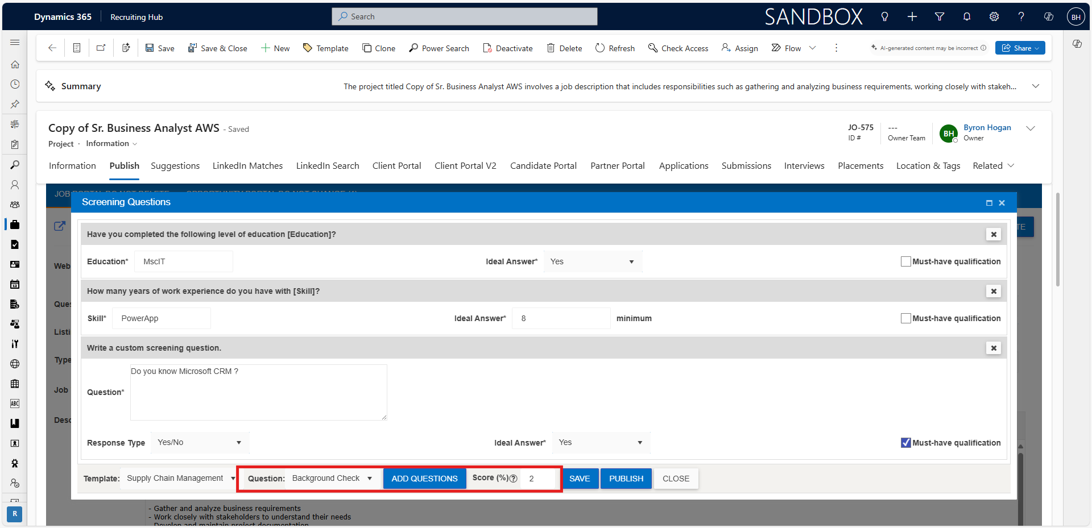Open the Copilot icon in top bar
1092x528 pixels.
coord(1049,16)
